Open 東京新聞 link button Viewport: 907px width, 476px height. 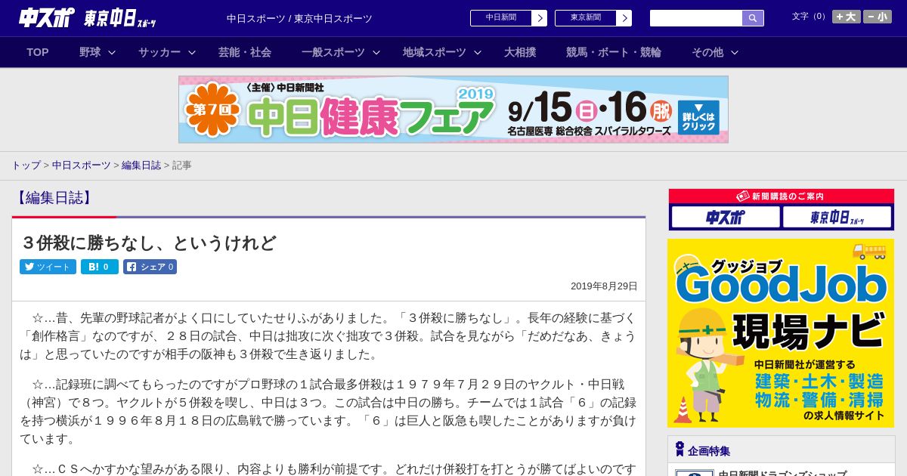pyautogui.click(x=585, y=18)
